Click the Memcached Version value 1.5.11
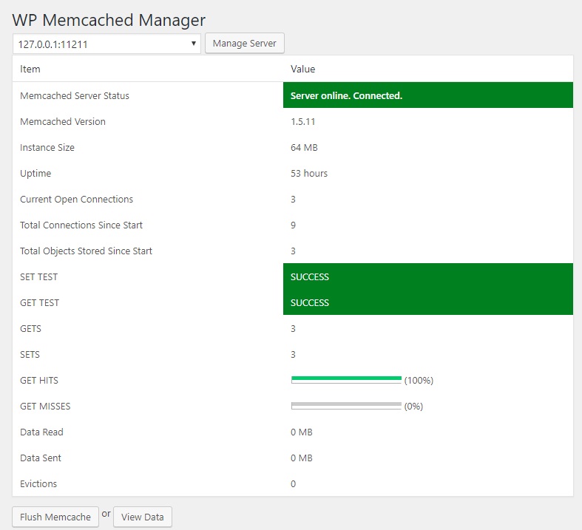This screenshot has width=582, height=530. 303,121
